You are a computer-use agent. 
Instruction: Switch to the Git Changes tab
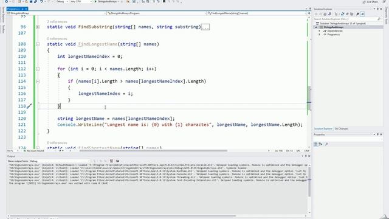click(341, 128)
